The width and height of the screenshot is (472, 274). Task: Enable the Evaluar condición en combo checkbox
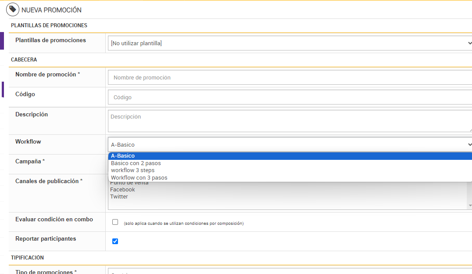click(115, 222)
